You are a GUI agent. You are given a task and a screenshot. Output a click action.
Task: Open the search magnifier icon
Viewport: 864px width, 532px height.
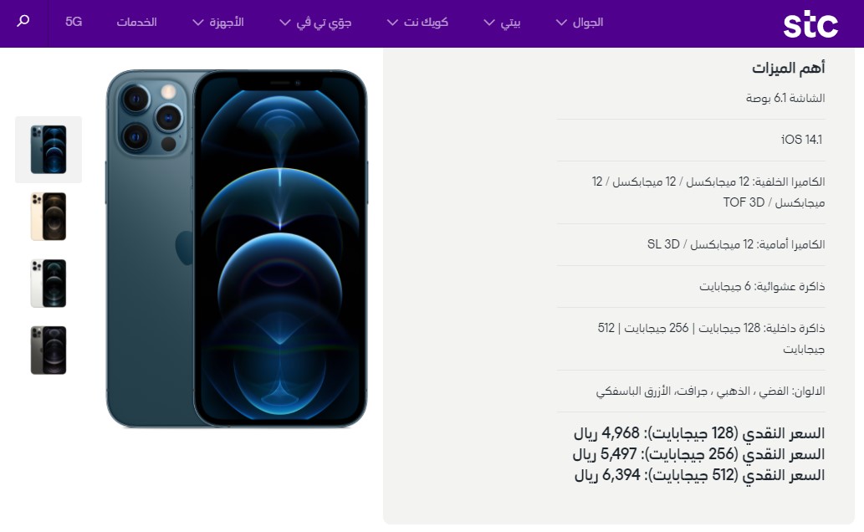pos(23,22)
